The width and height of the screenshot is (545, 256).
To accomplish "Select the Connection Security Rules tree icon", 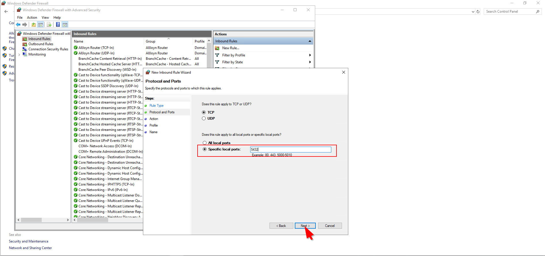I will click(x=25, y=49).
